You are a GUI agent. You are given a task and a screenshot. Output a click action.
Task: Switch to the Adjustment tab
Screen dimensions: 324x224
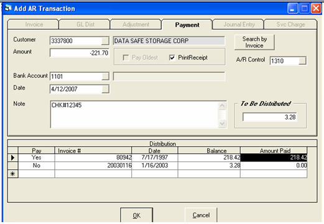coord(136,24)
